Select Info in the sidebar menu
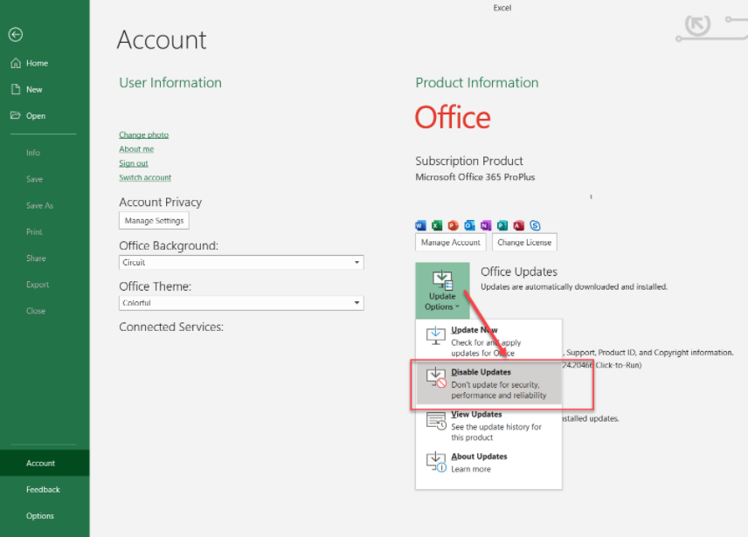The height and width of the screenshot is (537, 748). 33,153
